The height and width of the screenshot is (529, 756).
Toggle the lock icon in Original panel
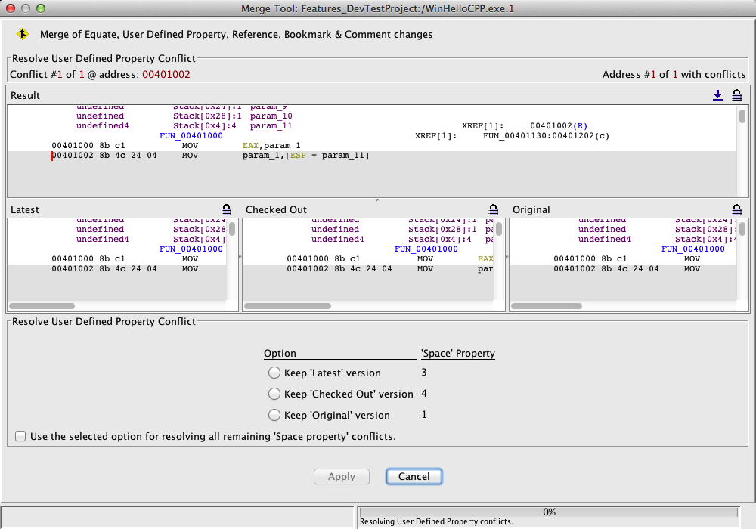[737, 209]
